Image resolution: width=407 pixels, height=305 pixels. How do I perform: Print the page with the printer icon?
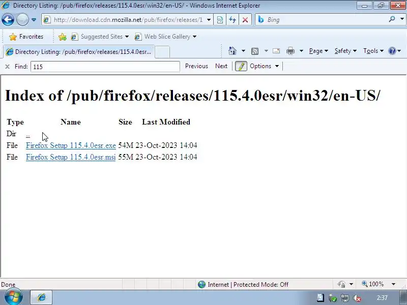[x=290, y=51]
